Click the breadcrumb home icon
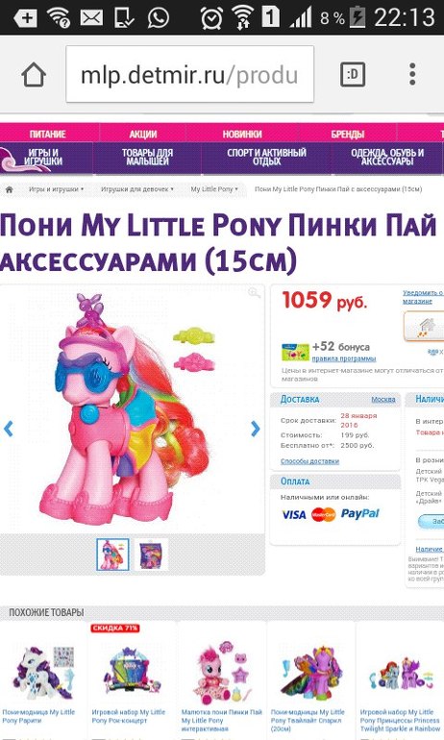The height and width of the screenshot is (740, 444). (x=9, y=189)
